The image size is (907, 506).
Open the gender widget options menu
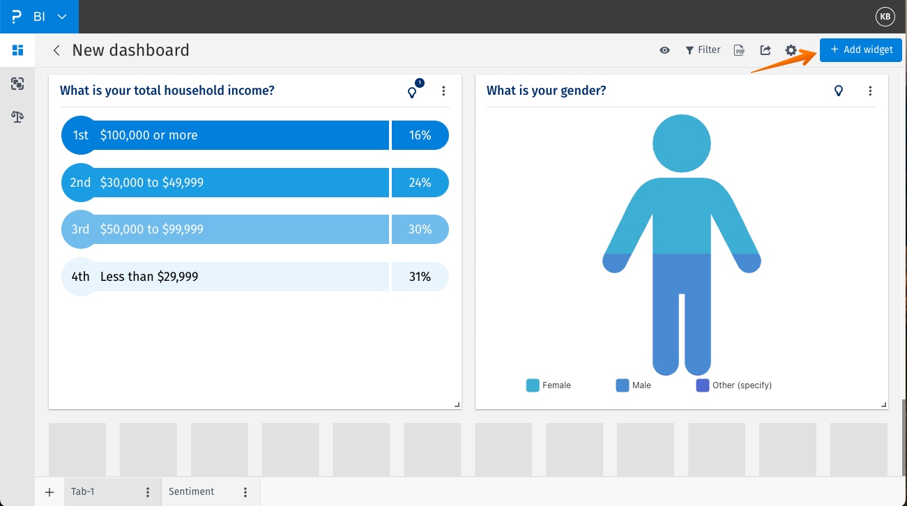pyautogui.click(x=871, y=90)
